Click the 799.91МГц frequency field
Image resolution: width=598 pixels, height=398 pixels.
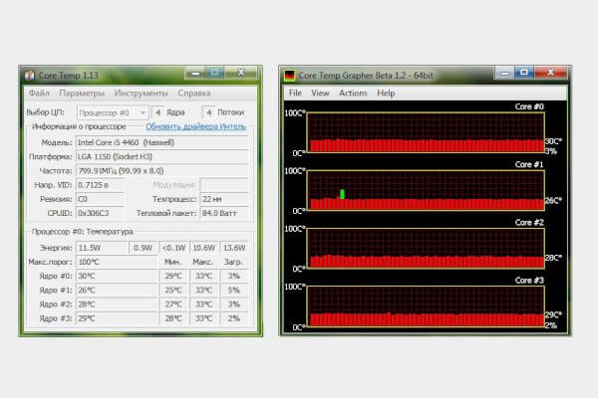coord(162,170)
